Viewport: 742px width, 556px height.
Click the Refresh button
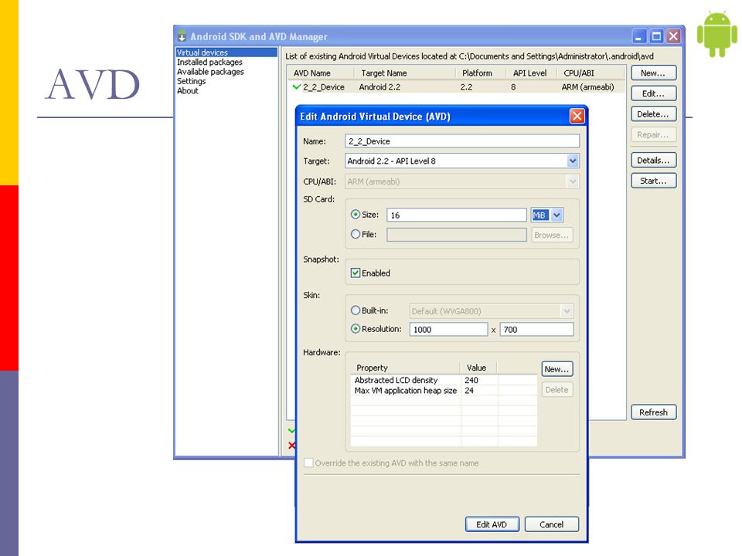tap(654, 412)
